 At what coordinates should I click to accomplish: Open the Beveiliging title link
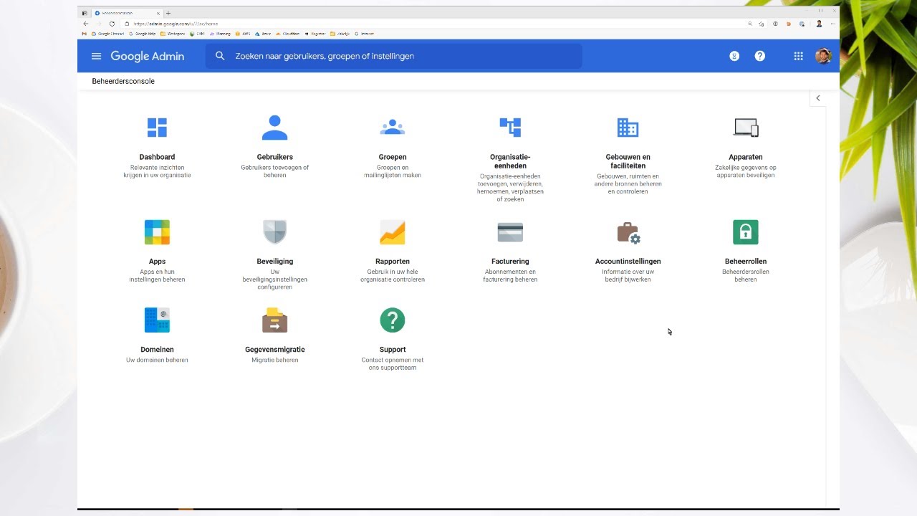pyautogui.click(x=274, y=262)
